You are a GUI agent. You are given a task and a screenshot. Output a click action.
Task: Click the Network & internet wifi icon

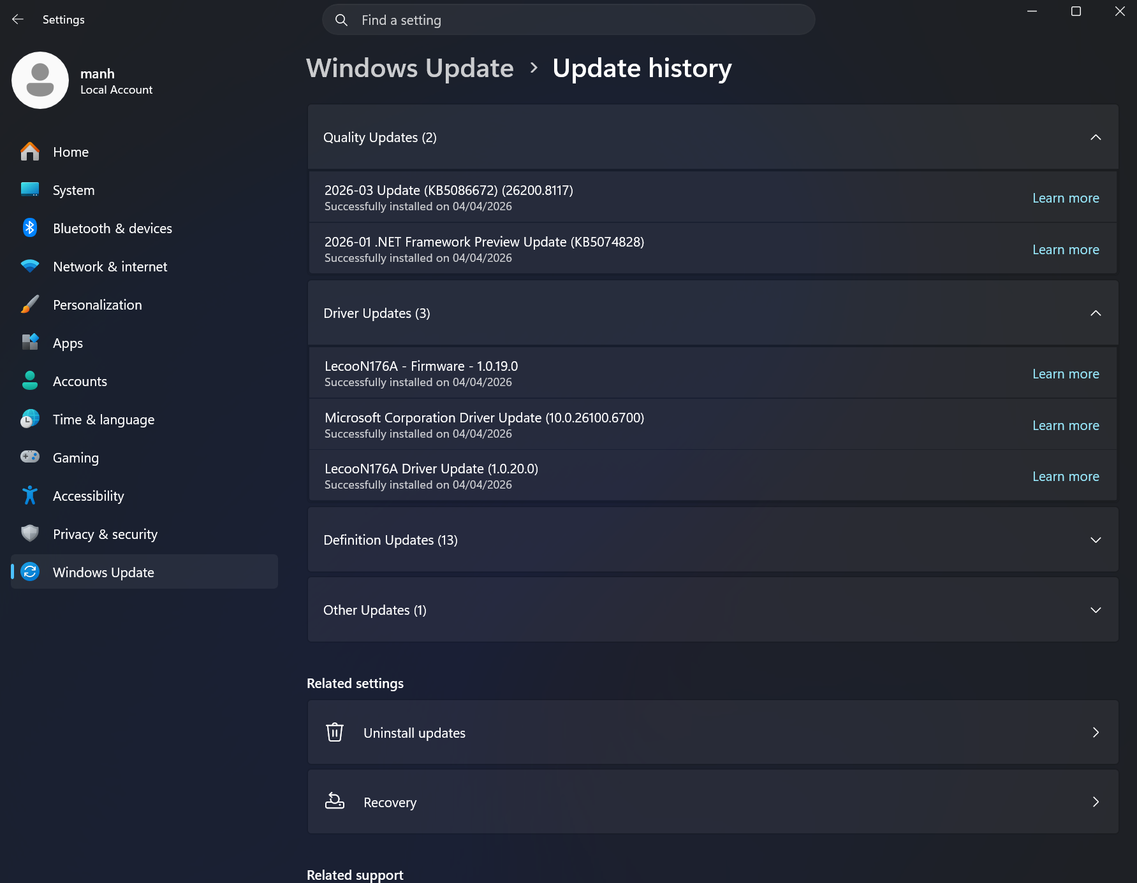tap(29, 266)
